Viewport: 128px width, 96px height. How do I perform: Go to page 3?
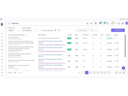pyautogui.click(x=94, y=73)
